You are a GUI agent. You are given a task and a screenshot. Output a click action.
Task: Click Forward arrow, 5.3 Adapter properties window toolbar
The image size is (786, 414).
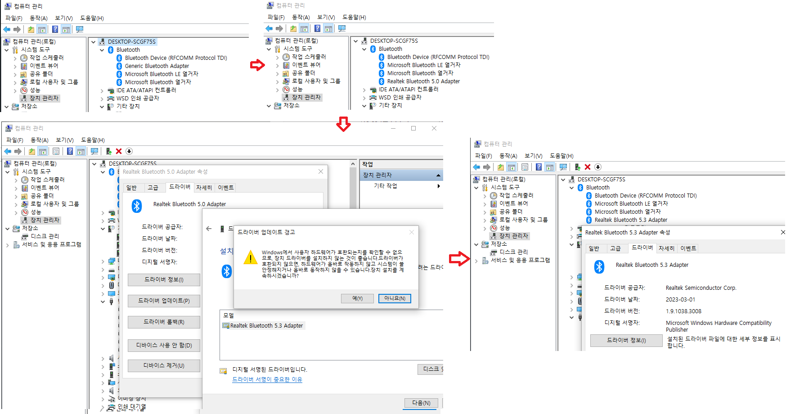[487, 167]
